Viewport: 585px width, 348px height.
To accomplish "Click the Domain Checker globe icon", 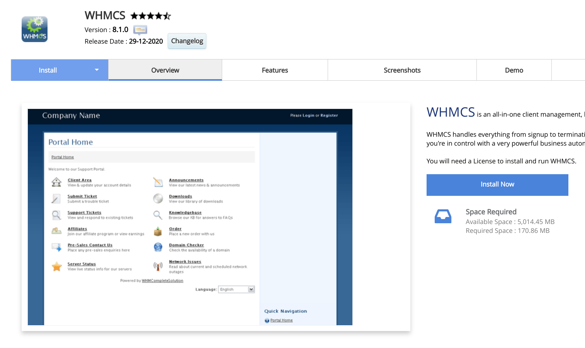I will pos(158,247).
